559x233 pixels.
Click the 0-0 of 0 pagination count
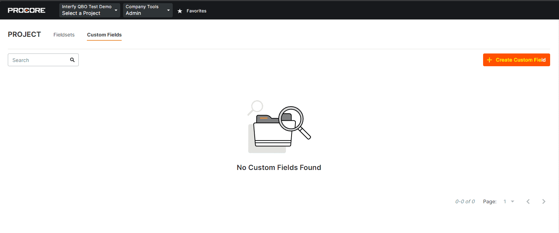point(465,201)
